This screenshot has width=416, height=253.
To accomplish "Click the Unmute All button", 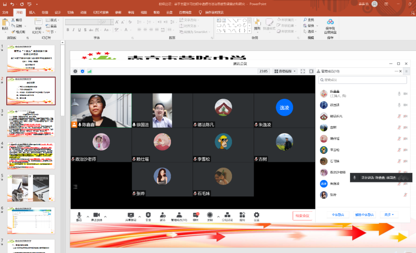I will (364, 215).
